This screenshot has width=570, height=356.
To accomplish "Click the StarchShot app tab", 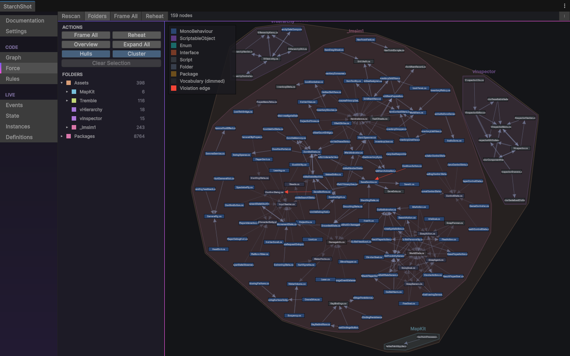I will 18,6.
